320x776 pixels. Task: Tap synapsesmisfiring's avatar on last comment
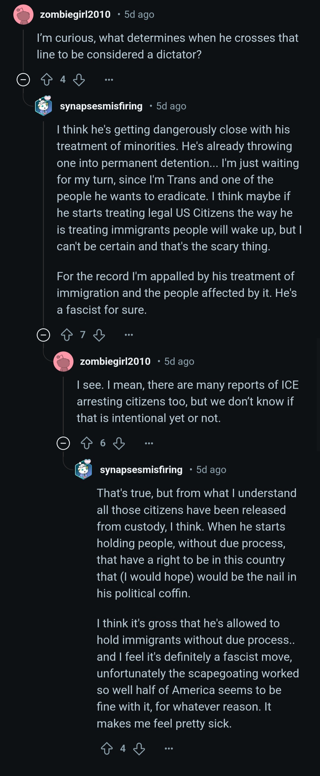[x=83, y=469]
